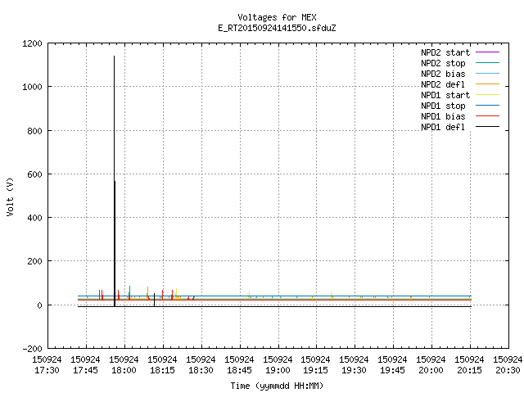This screenshot has height=393, width=524.
Task: Click the 18:00 time axis label
Action: coord(124,371)
